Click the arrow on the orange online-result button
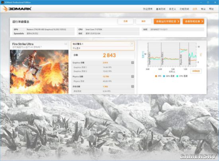This screenshot has height=161, width=219. [202, 21]
